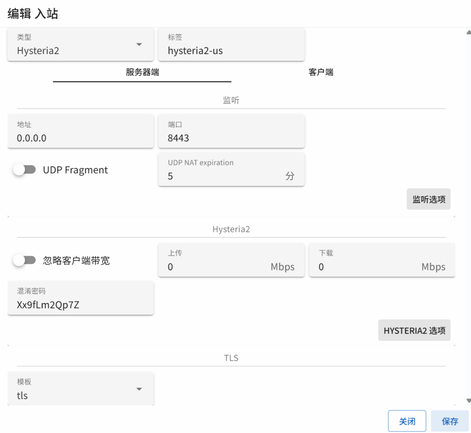
Task: Focus the 混淆密码 input field
Action: pyautogui.click(x=80, y=305)
